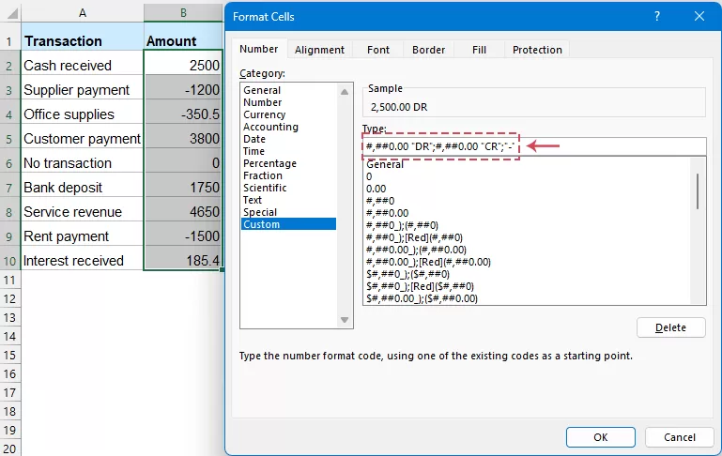Select the Text category

(x=288, y=200)
